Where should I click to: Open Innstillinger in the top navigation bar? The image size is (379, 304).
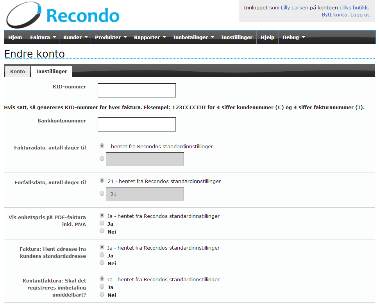pos(236,38)
